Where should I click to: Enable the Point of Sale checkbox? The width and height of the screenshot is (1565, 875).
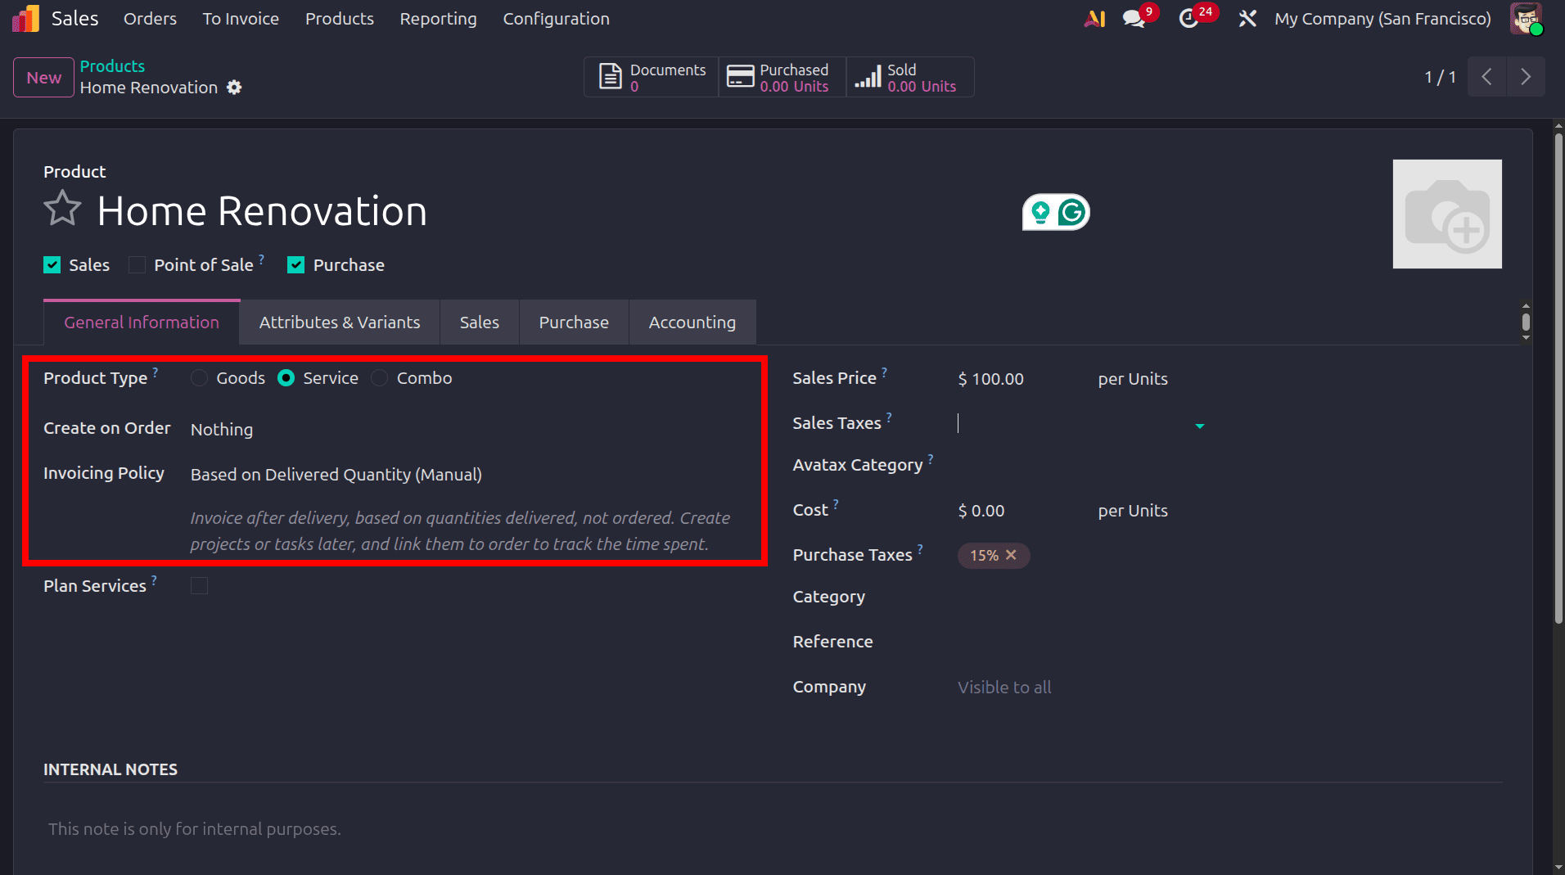pos(138,265)
